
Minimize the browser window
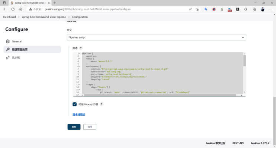click(x=255, y=3)
